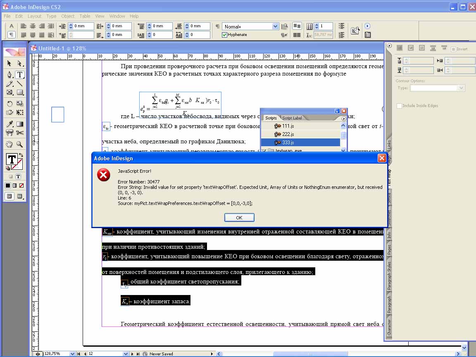Select the Zoom magnifier tool

[x=20, y=144]
